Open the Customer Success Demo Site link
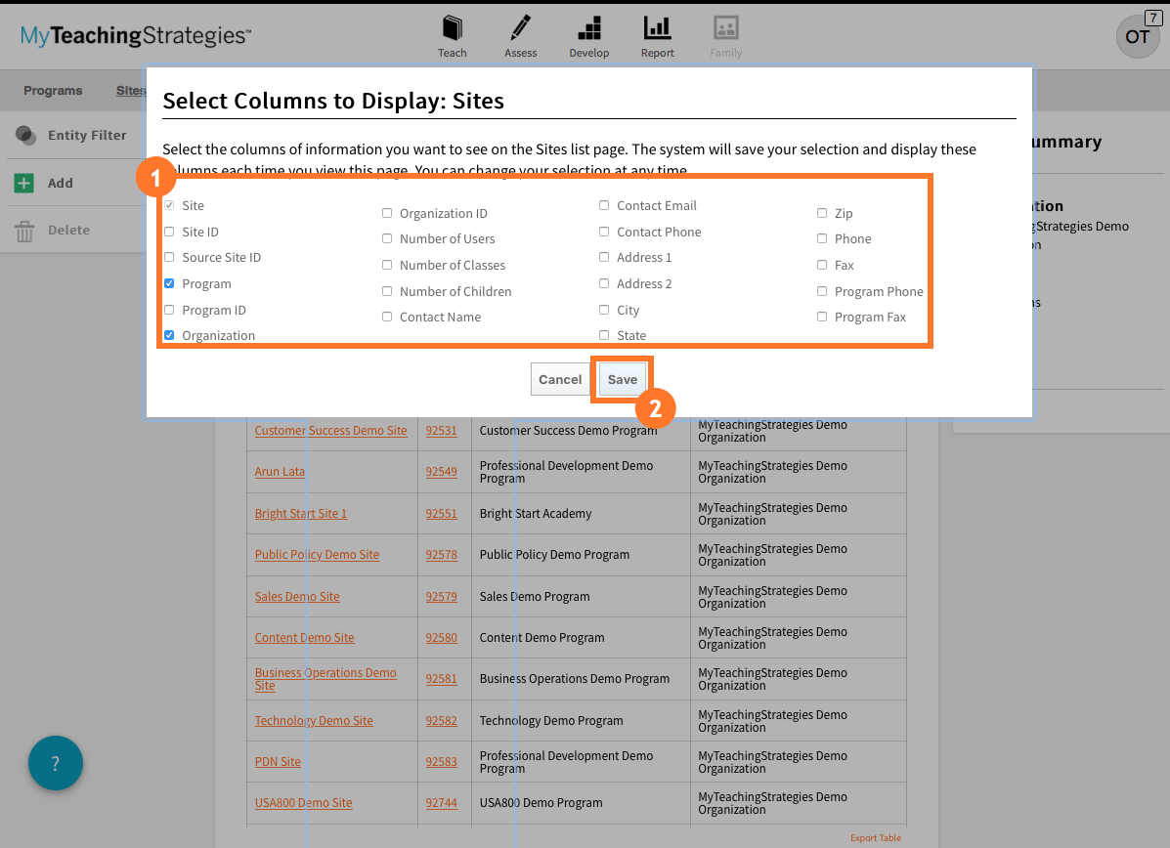 click(x=330, y=430)
